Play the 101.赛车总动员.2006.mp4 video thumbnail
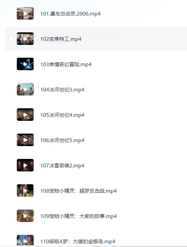Image resolution: width=187 pixels, height=247 pixels. [25, 13]
